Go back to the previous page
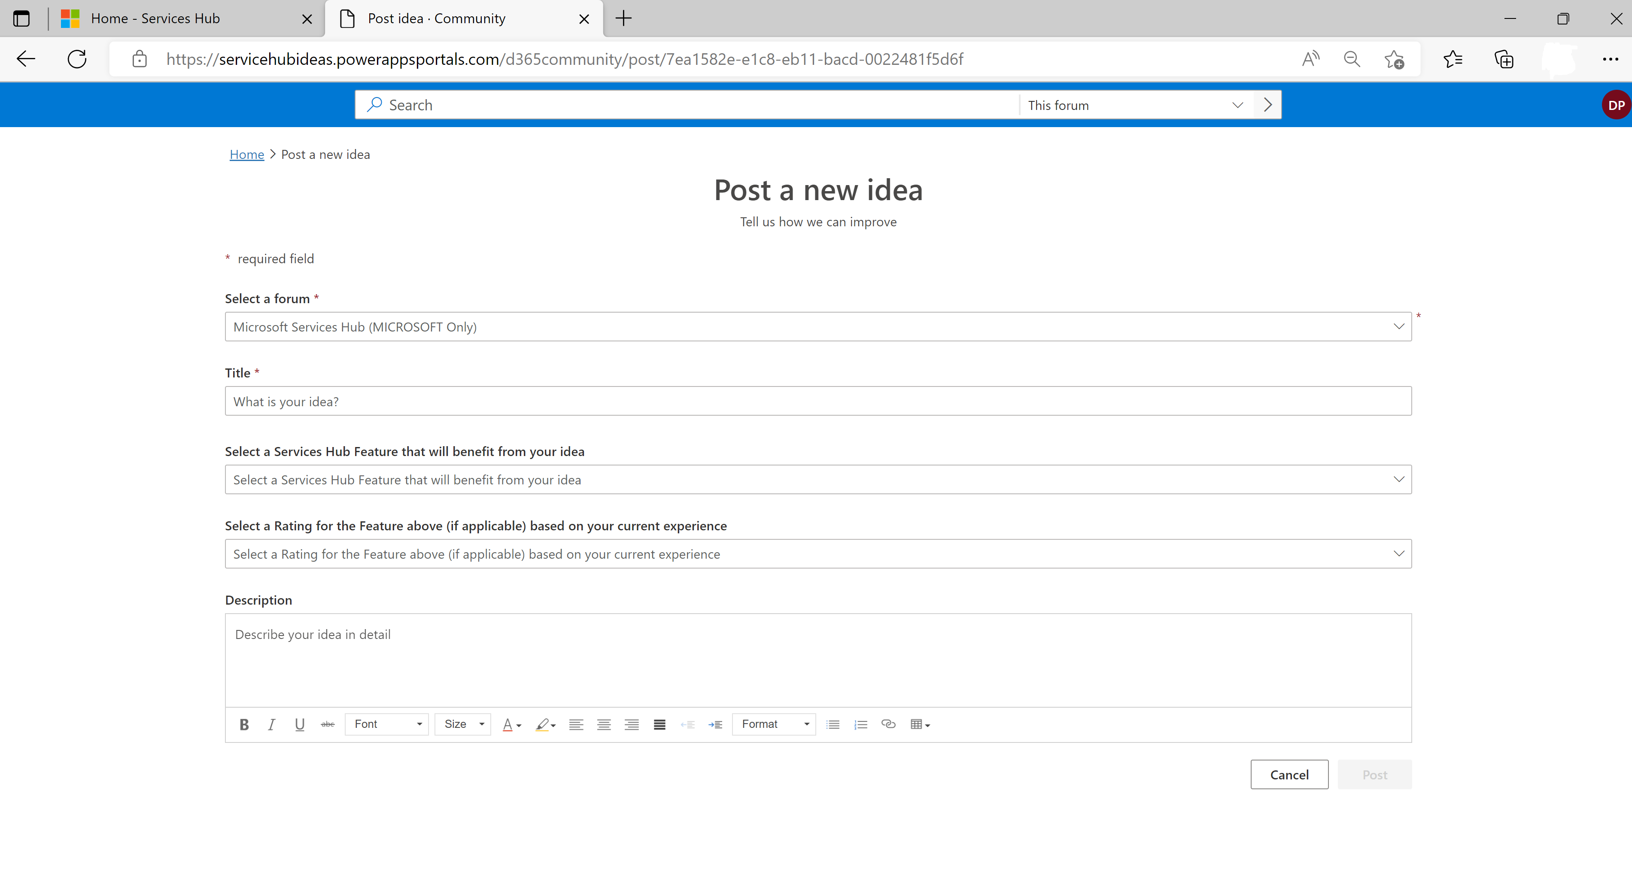The height and width of the screenshot is (870, 1632). click(26, 59)
